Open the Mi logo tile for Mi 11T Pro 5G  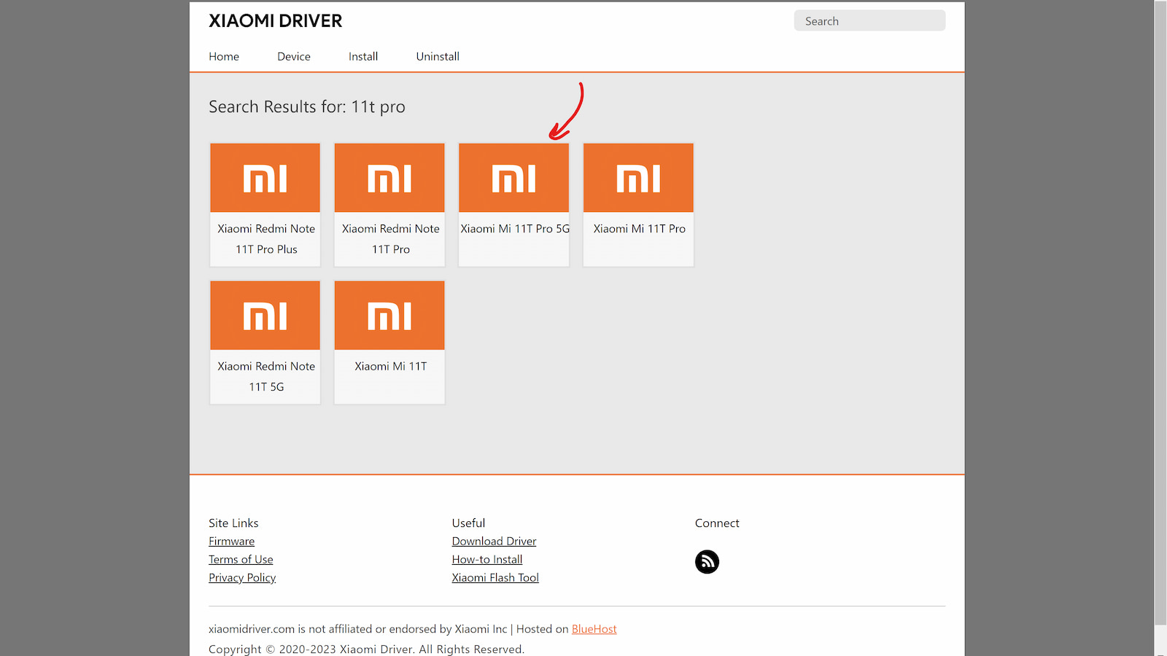514,178
